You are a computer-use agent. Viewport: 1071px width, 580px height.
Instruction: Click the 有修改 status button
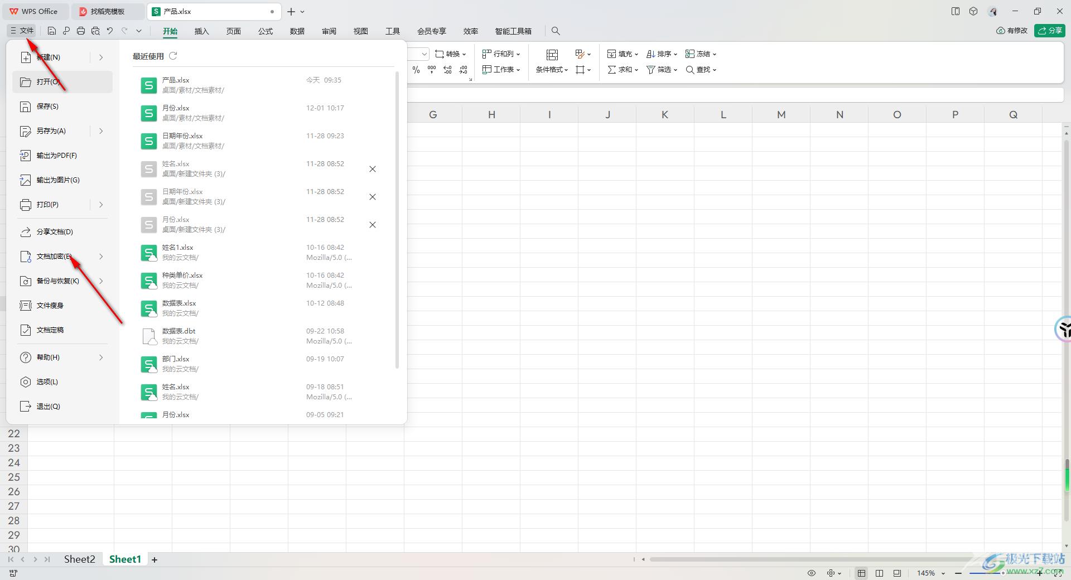(1012, 31)
